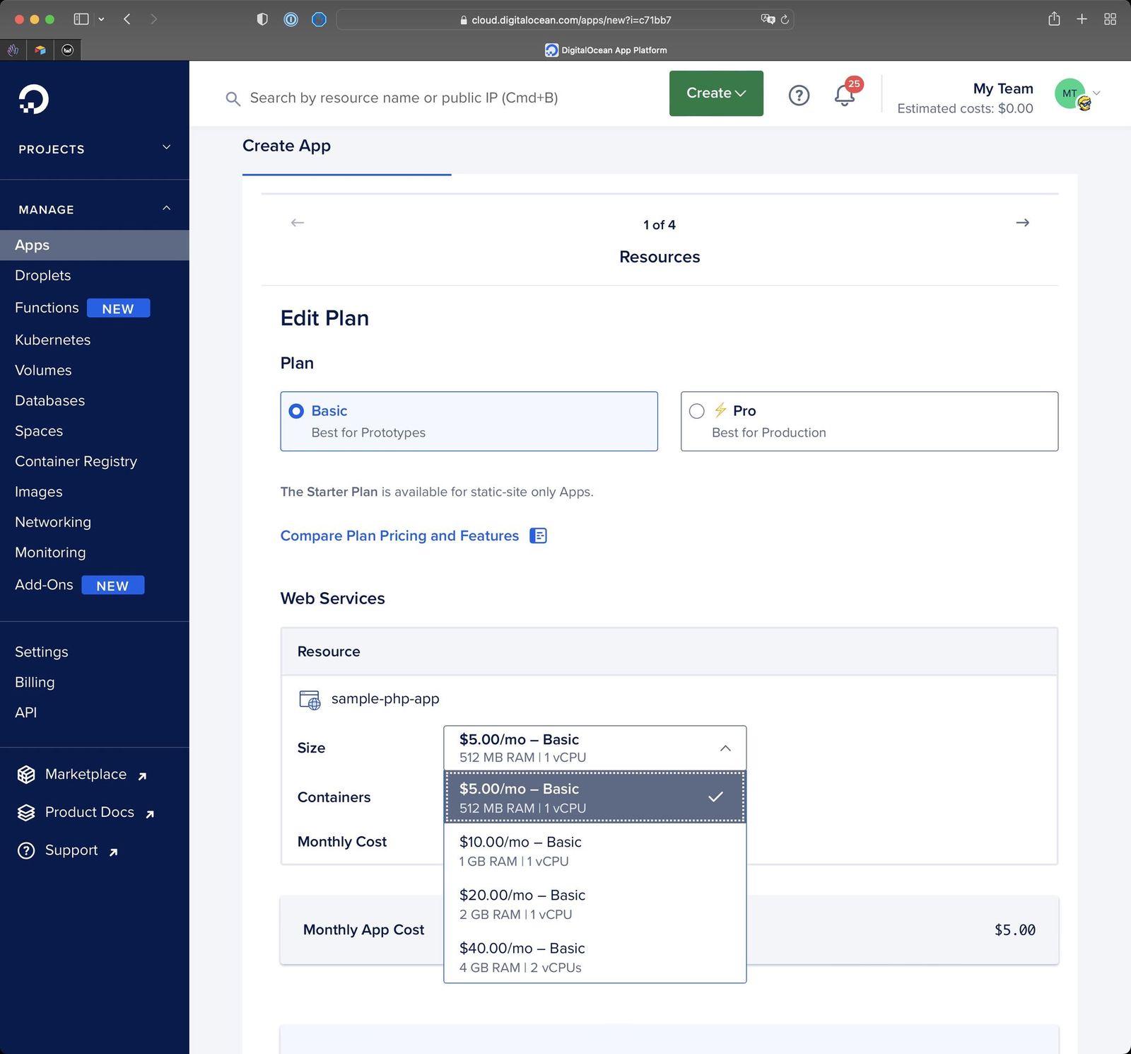Viewport: 1131px width, 1054px height.
Task: Open the notifications bell icon
Action: pos(844,95)
